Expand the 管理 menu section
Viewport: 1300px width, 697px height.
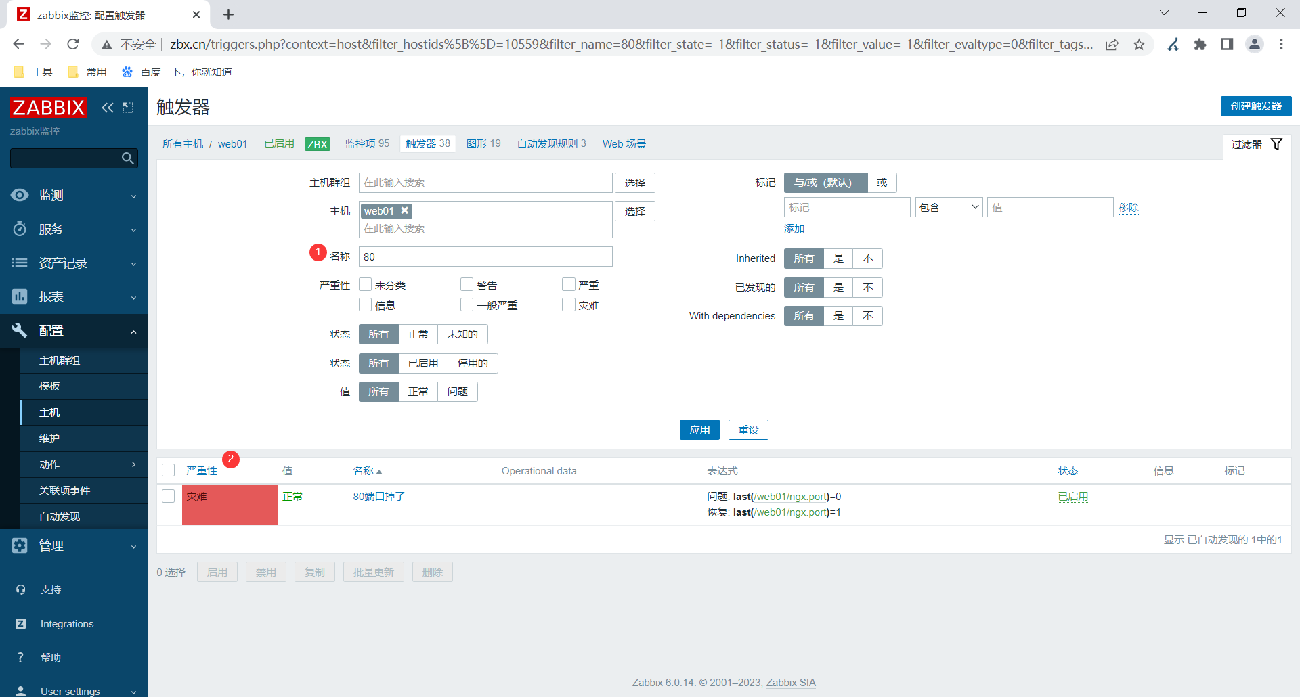tap(133, 547)
